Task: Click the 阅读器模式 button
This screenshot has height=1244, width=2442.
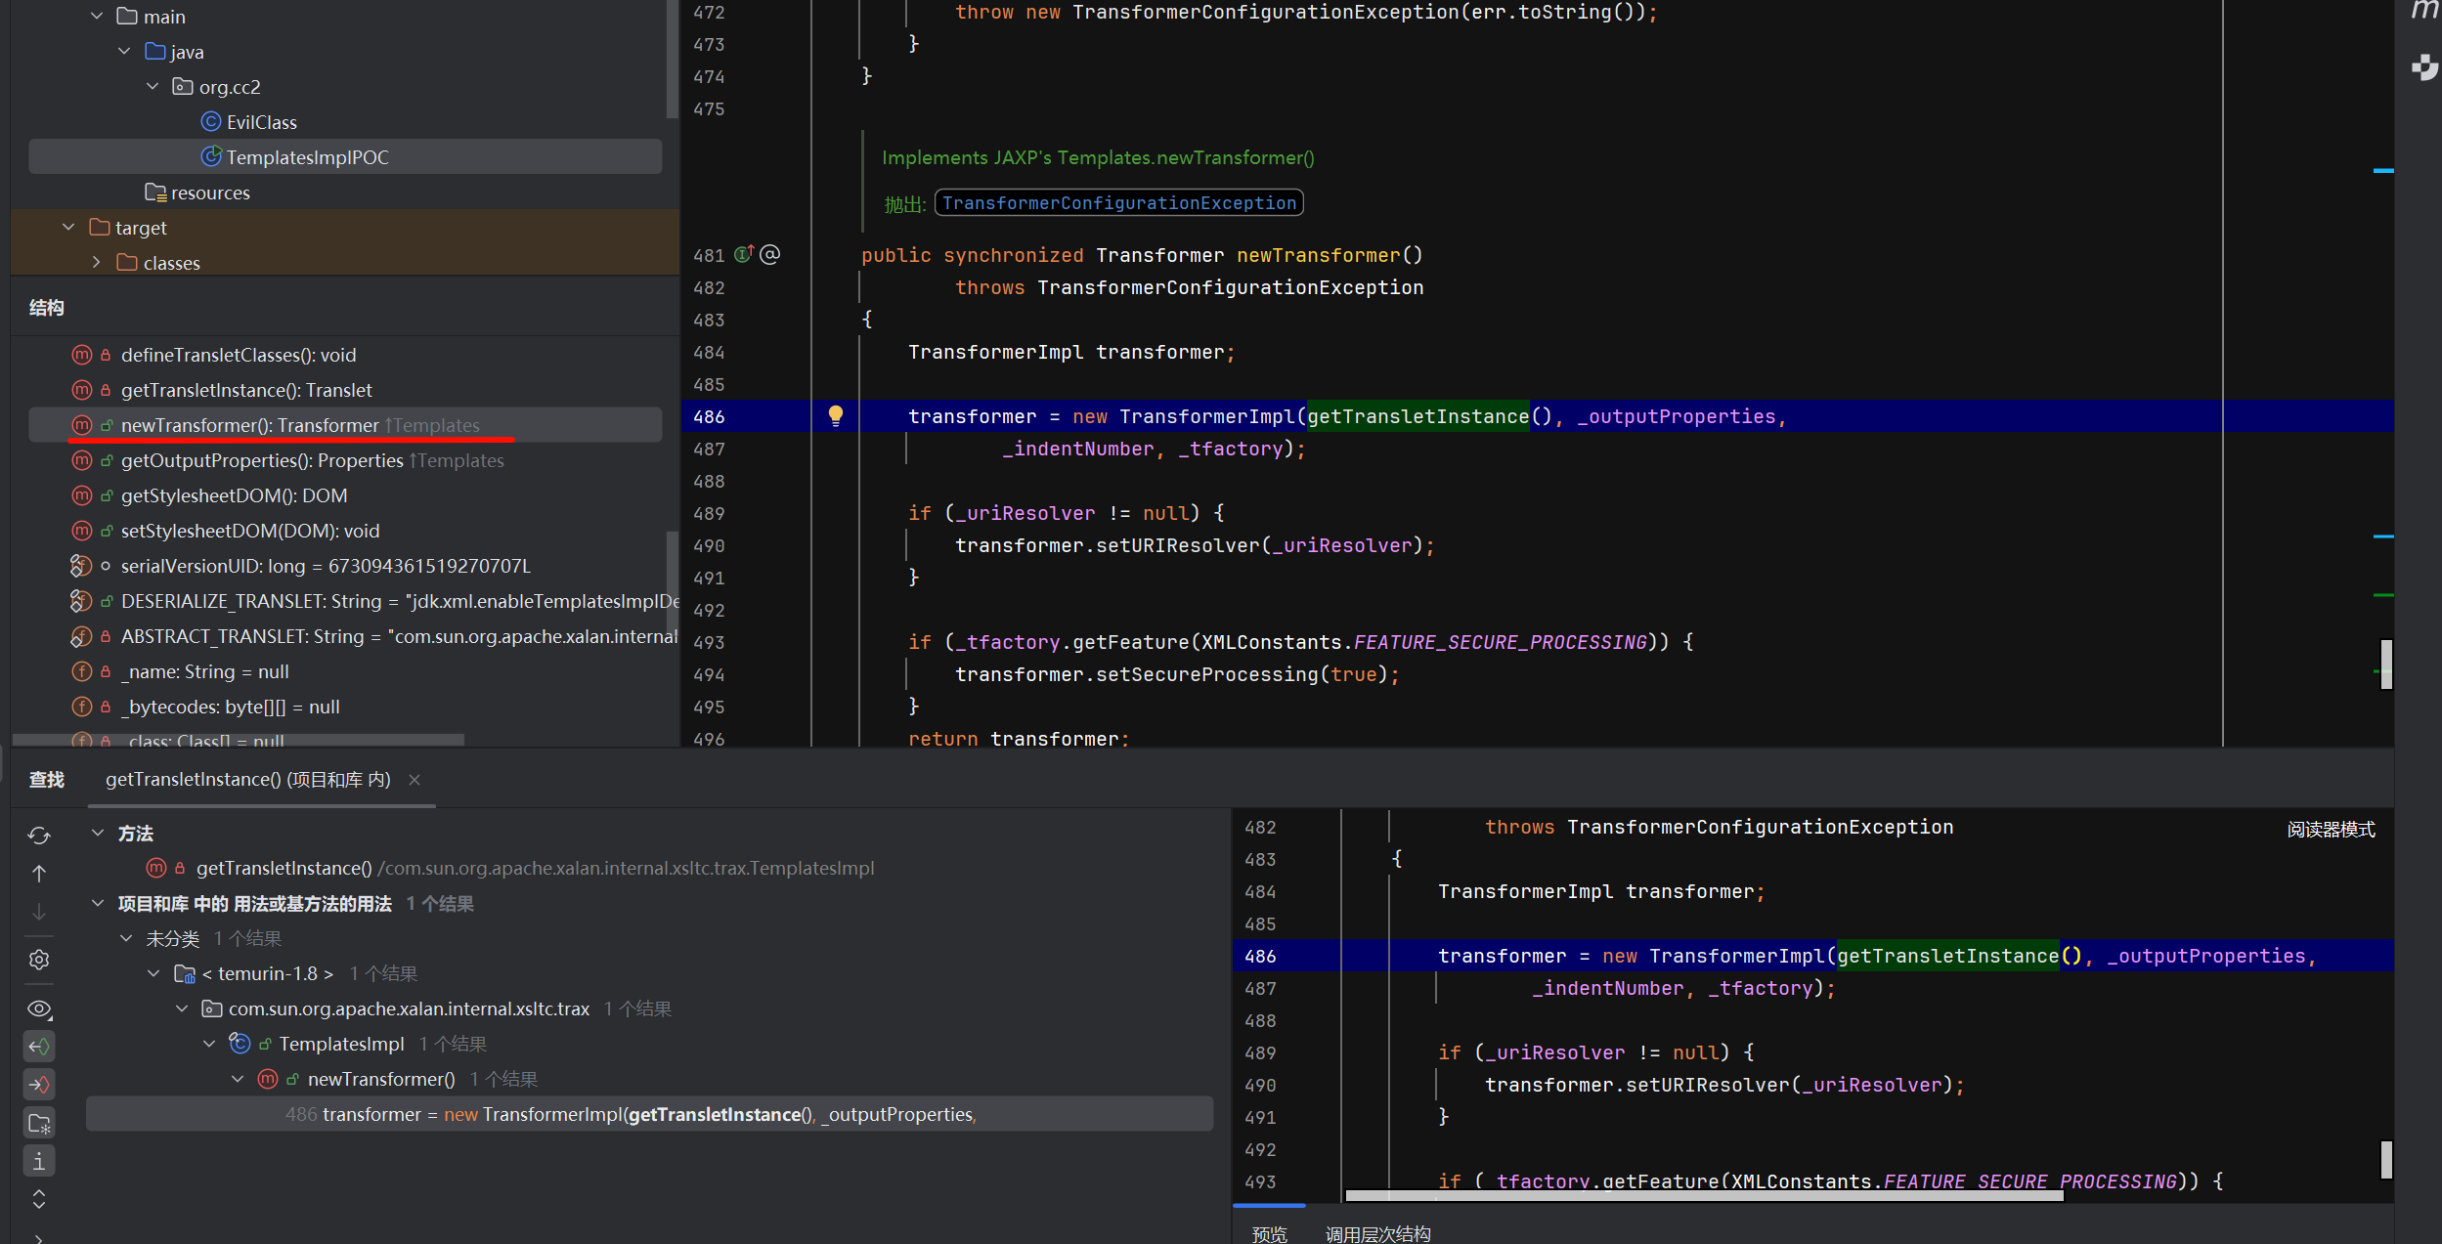Action: click(x=2331, y=829)
